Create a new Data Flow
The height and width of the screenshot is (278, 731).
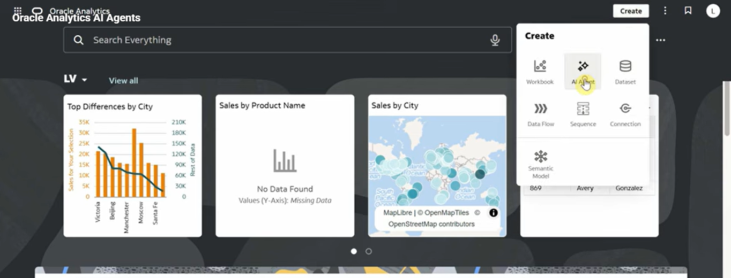pos(540,114)
